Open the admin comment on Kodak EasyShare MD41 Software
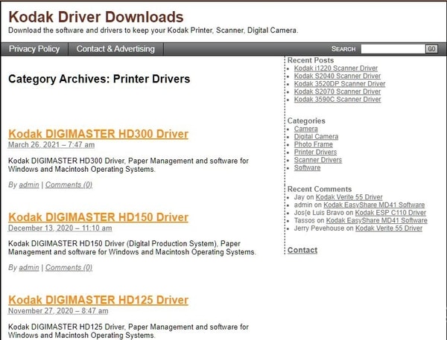 coord(374,205)
